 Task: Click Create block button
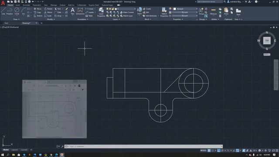147,9
